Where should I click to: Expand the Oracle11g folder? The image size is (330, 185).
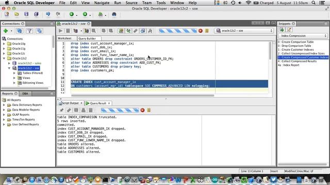click(4, 48)
